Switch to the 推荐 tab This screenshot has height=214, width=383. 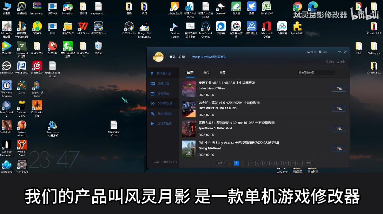coord(223,72)
